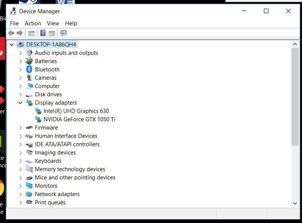Open the Action menu

[33, 23]
